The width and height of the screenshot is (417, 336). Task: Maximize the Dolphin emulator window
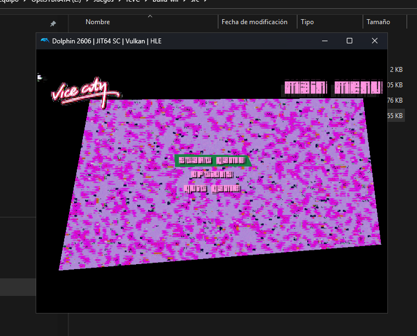(x=350, y=41)
